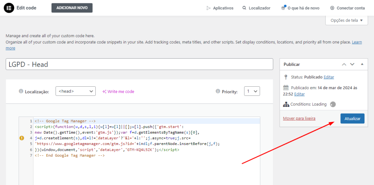Collapse the Publicar panel triangle

(362, 64)
